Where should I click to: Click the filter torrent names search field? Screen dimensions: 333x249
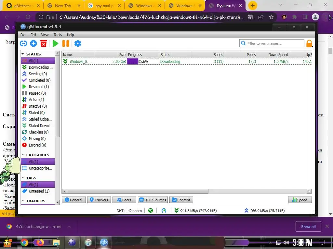(x=272, y=43)
